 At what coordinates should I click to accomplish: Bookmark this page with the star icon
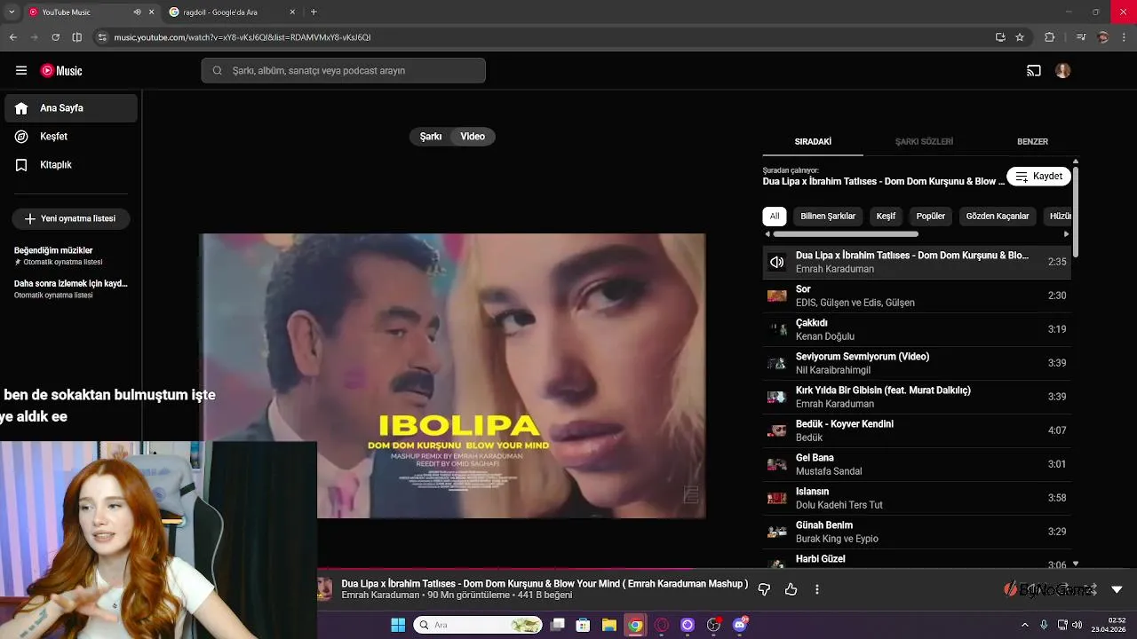point(1020,37)
